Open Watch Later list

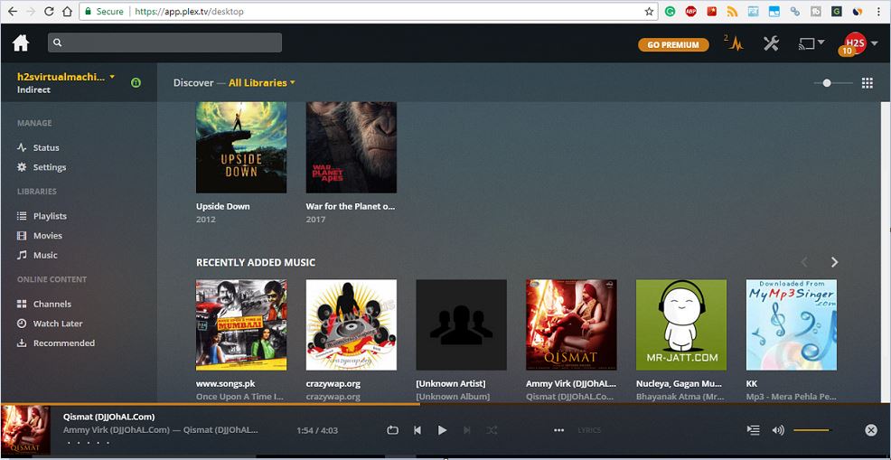[x=50, y=324]
